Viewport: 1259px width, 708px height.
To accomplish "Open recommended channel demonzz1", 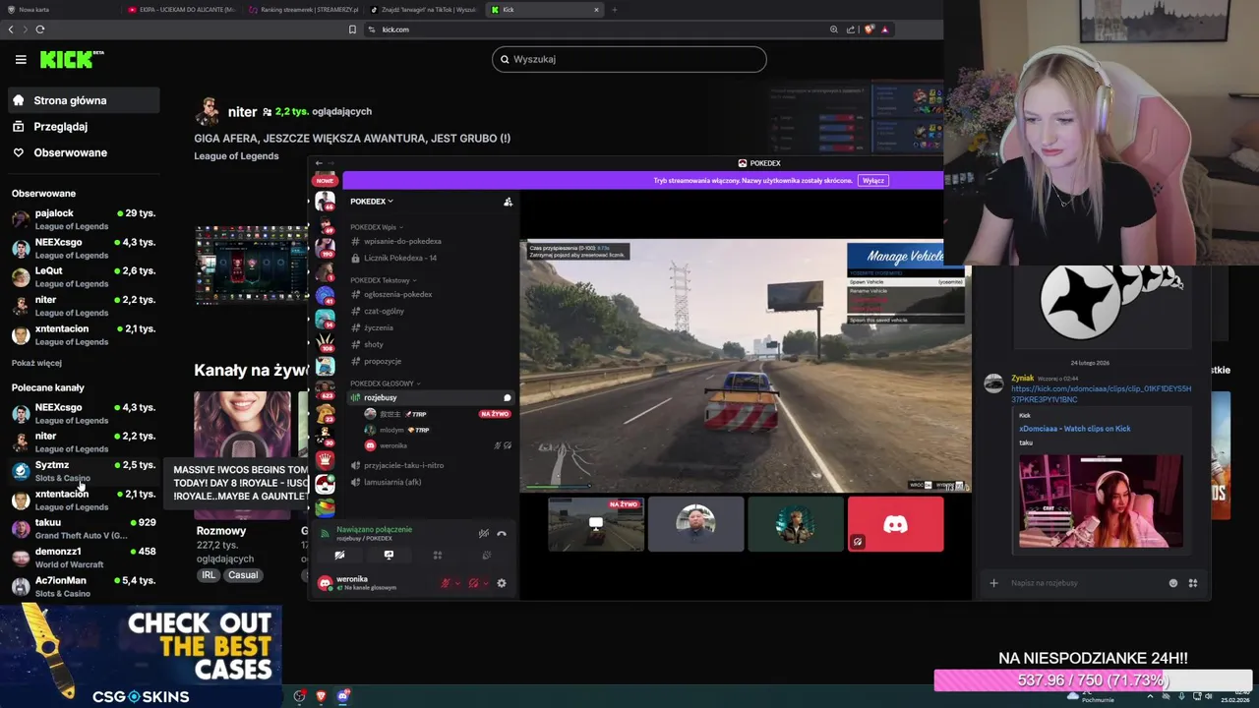I will point(84,558).
